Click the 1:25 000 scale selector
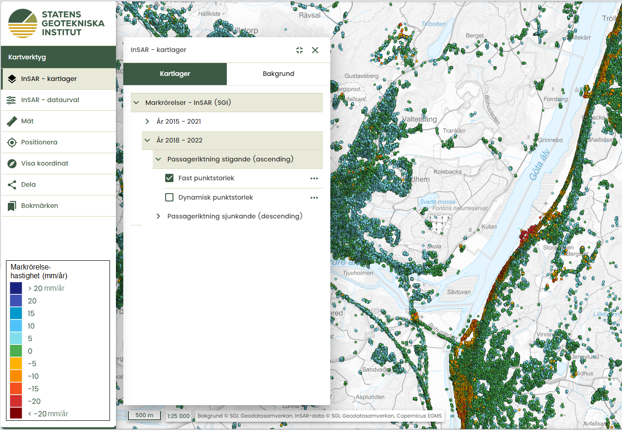This screenshot has width=622, height=430. click(179, 416)
